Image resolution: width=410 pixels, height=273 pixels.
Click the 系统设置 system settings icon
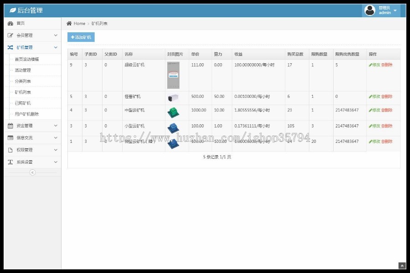click(11, 162)
